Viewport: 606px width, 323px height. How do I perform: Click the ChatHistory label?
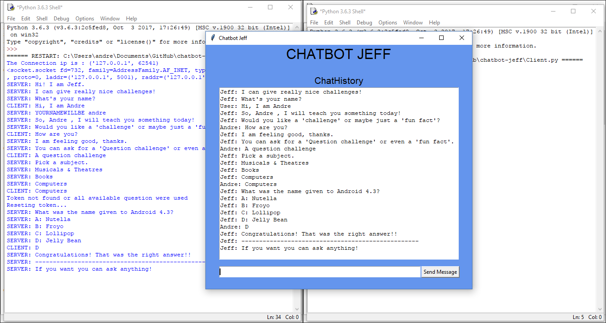pyautogui.click(x=339, y=81)
